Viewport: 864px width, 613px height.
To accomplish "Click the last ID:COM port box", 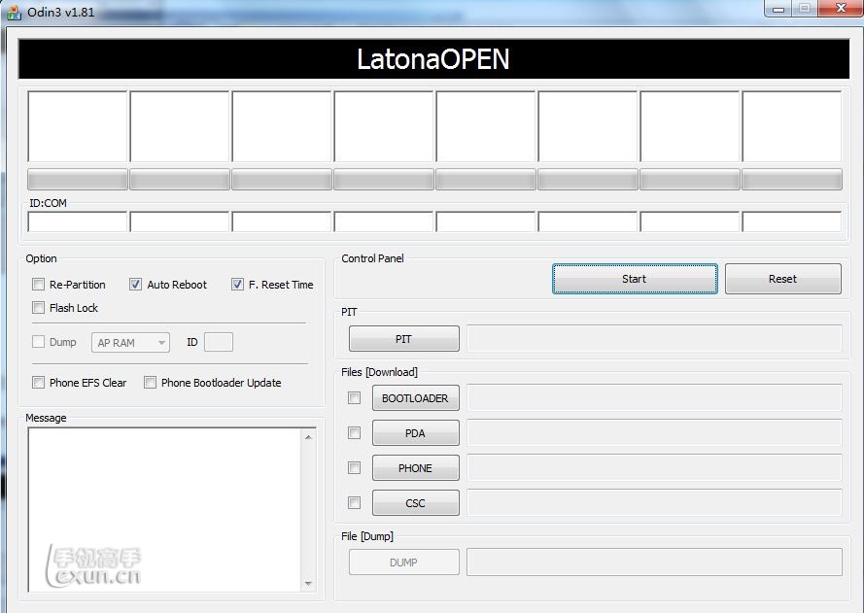I will point(792,221).
